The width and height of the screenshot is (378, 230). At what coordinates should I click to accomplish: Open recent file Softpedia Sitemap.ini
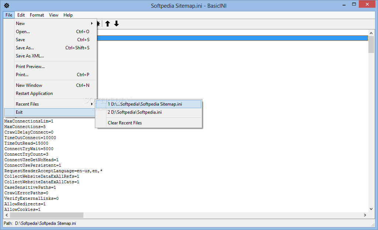click(148, 104)
